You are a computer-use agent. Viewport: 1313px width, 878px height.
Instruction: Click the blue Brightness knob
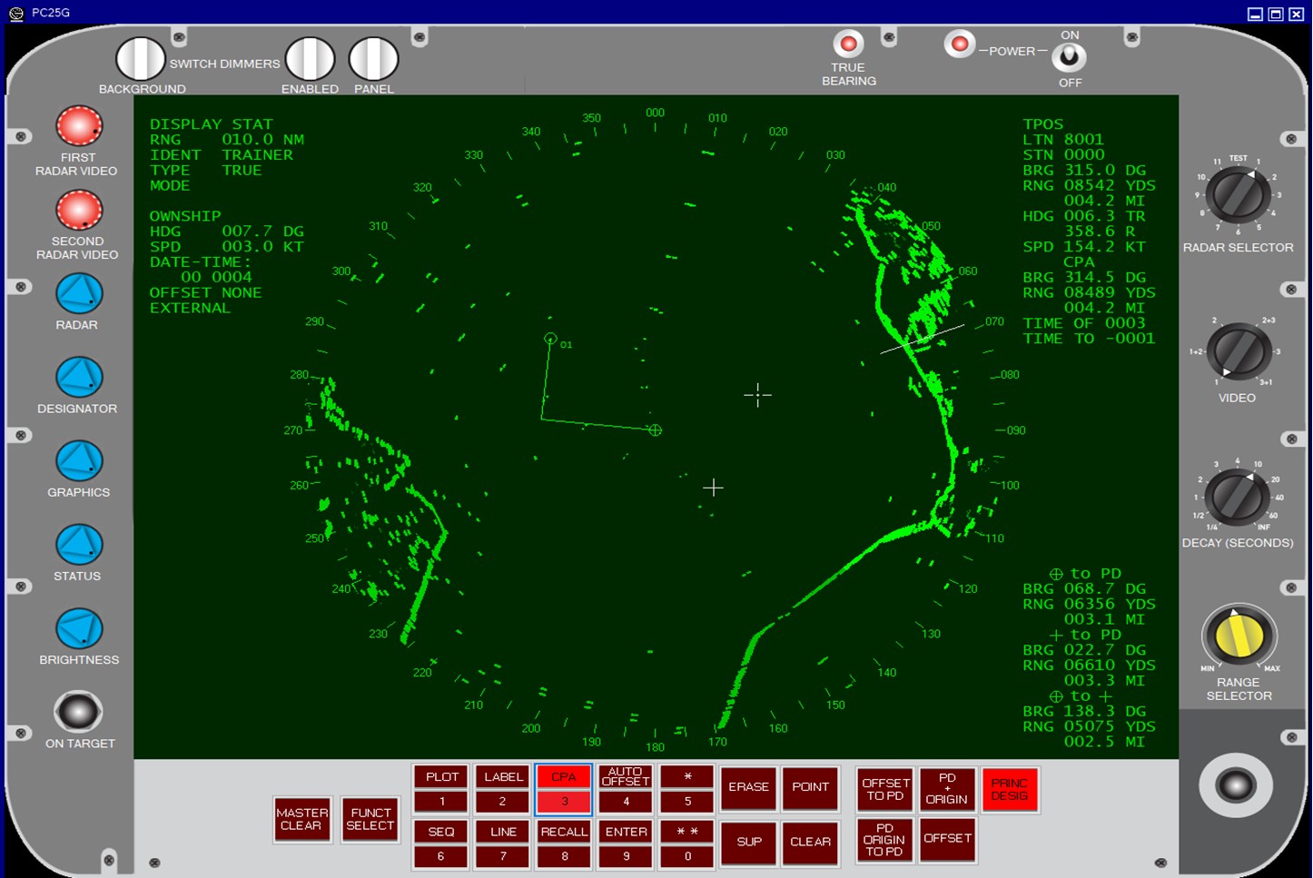(79, 628)
